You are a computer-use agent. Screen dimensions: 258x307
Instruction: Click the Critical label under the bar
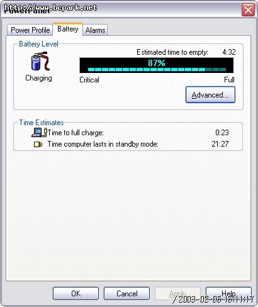[x=89, y=80]
